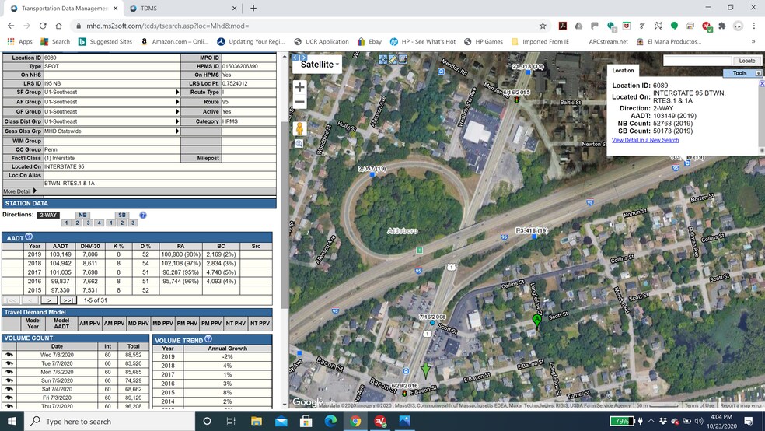Zoom in on the map
This screenshot has width=765, height=431.
[x=299, y=87]
